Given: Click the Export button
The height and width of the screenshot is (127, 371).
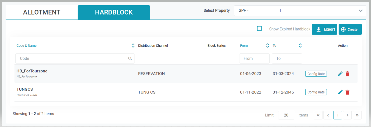Looking at the screenshot, I should (324, 29).
